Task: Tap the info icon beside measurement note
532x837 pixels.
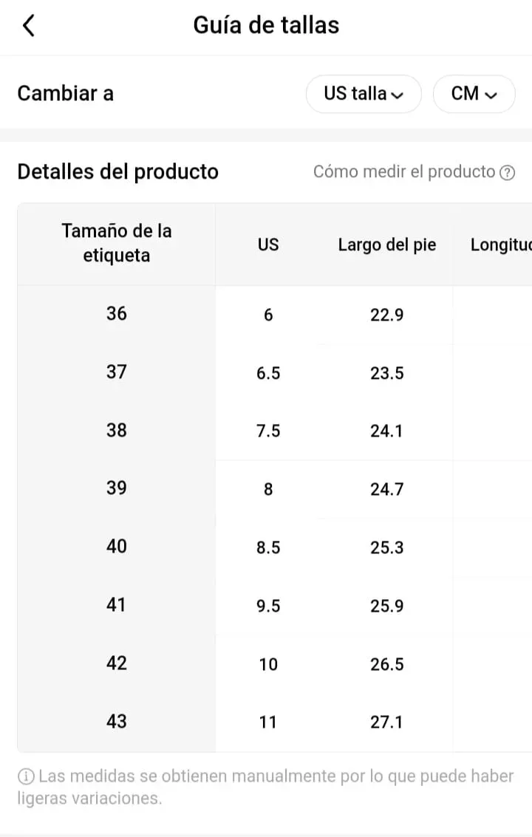Action: [x=26, y=776]
